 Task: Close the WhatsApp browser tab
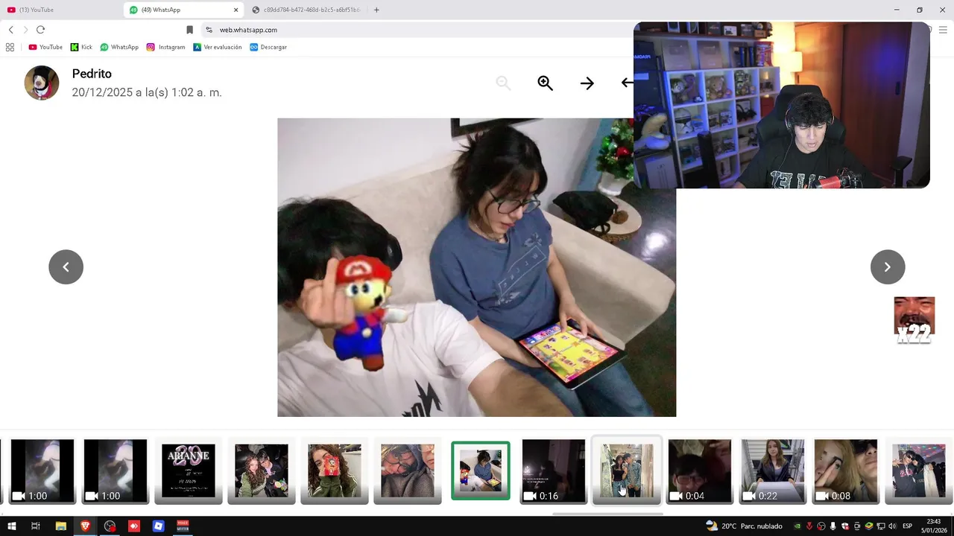(x=236, y=10)
